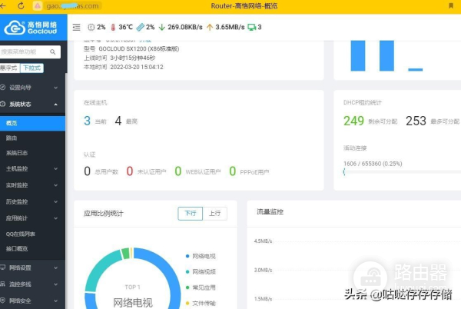Click the insecure-site warning icon in address bar
Viewport: 461px width, 309px height.
click(x=38, y=6)
